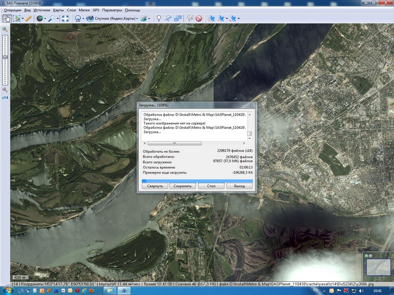
Task: Toggle full screen map view
Action: click(65, 19)
